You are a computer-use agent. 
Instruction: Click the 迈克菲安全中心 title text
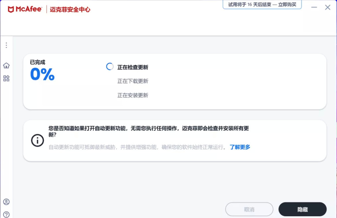tap(70, 9)
